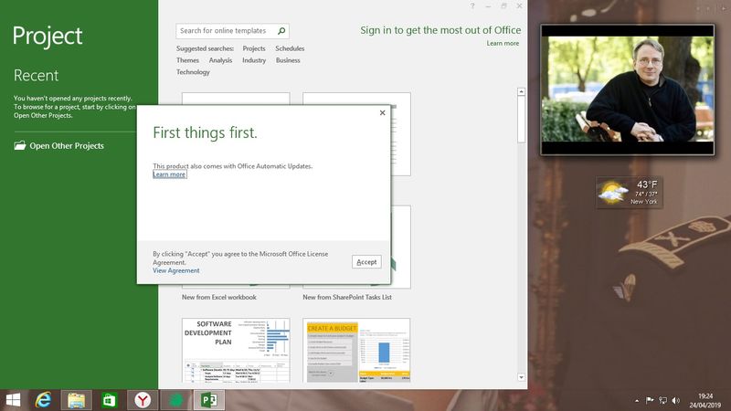Open the Windows Start button
731x411 pixels.
click(x=13, y=400)
